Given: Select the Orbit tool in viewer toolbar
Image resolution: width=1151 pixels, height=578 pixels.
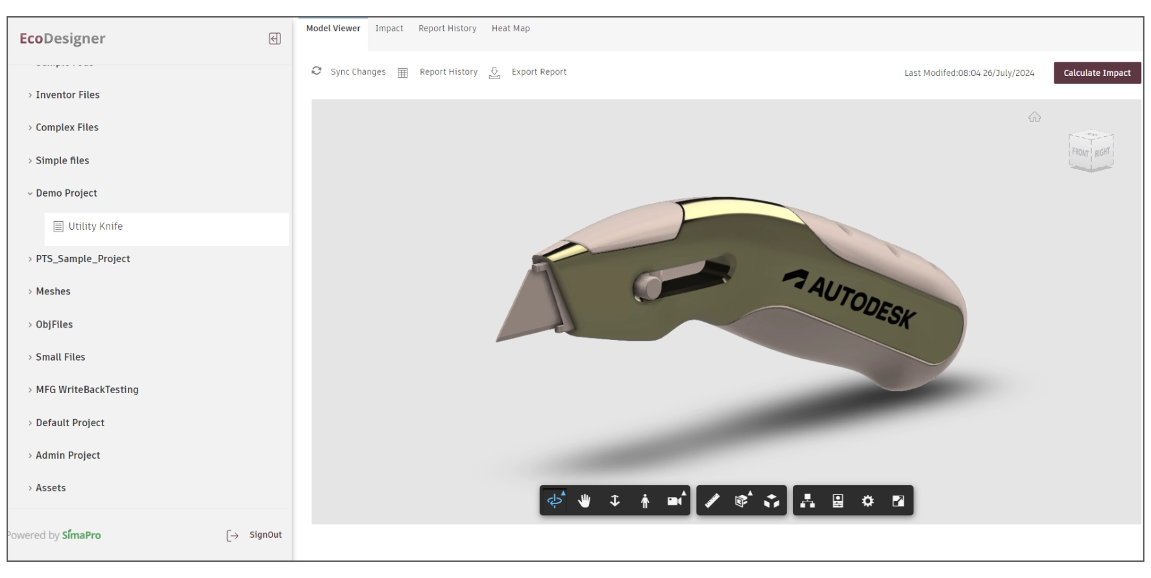Looking at the screenshot, I should tap(555, 501).
